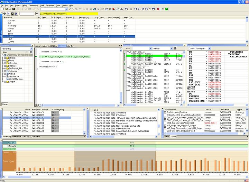Click the Go run icon
Viewport: 249px width, 182px height.
[x=154, y=9]
